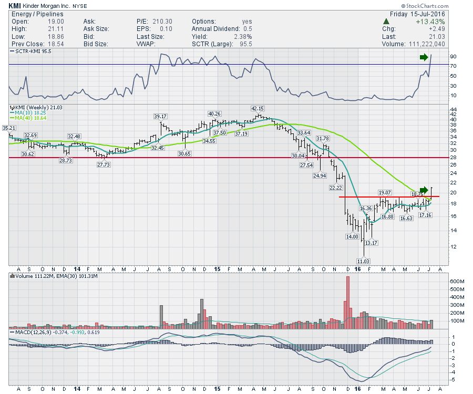
Task: Click the 30.65 price low label
Action: click(184, 154)
